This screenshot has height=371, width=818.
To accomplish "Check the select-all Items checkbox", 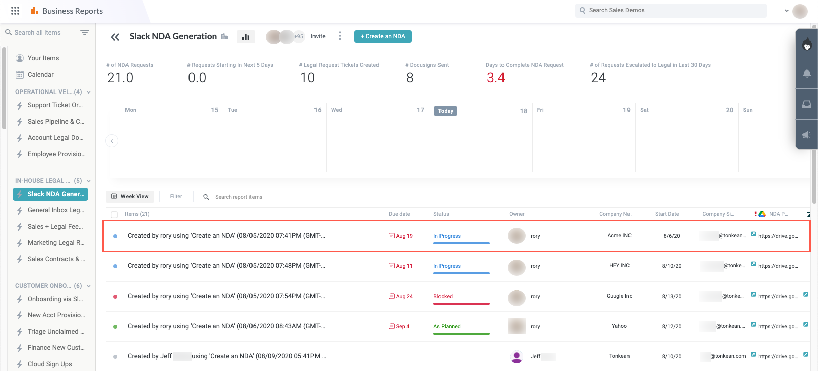I will [114, 215].
